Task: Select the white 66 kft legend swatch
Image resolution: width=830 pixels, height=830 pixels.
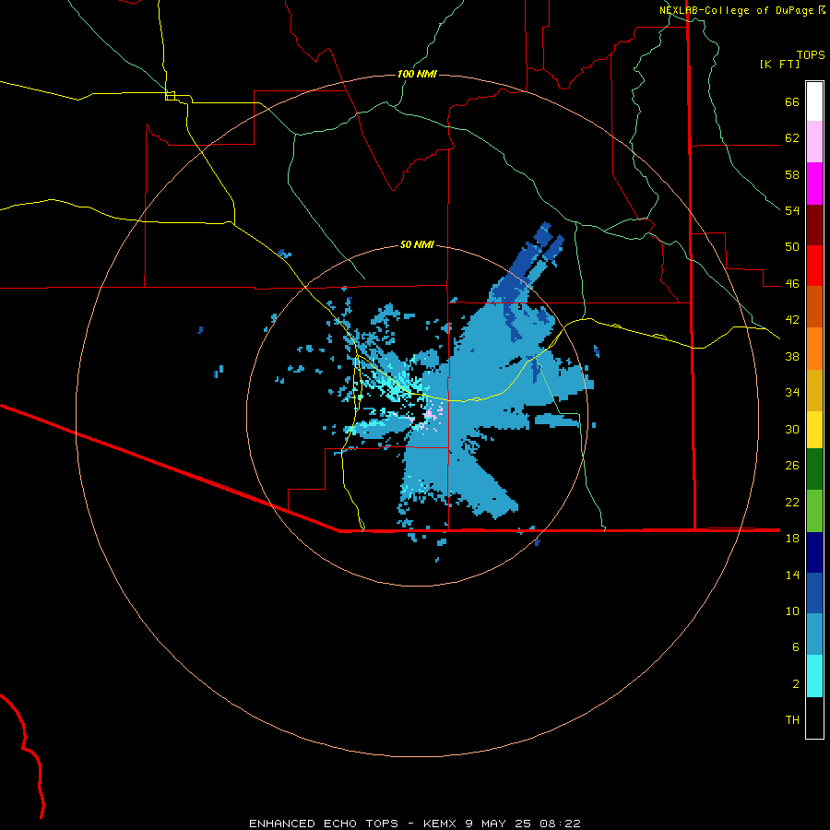Action: (x=814, y=101)
